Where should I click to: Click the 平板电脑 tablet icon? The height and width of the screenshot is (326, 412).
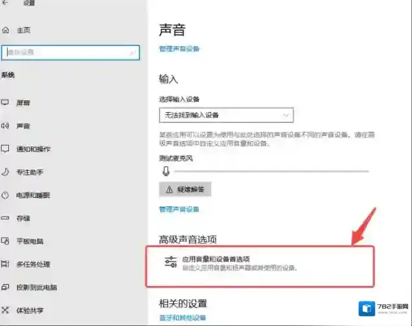coord(5,241)
